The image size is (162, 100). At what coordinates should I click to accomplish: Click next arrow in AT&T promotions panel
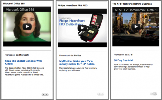[155, 94]
